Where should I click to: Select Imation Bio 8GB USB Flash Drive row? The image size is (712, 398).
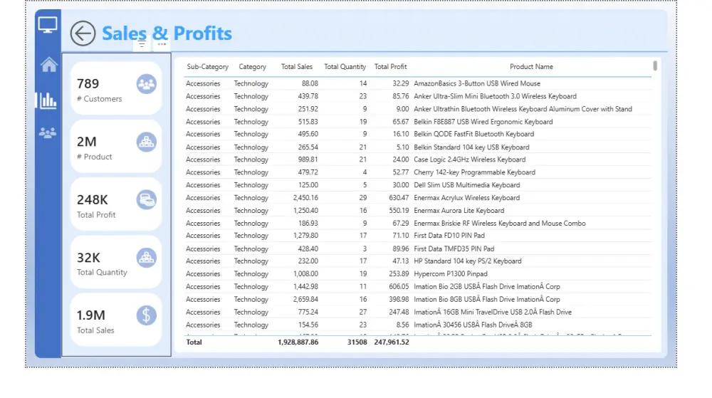[418, 299]
